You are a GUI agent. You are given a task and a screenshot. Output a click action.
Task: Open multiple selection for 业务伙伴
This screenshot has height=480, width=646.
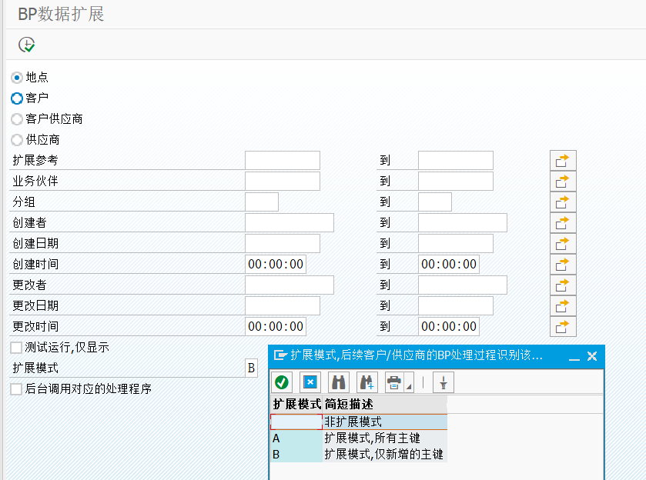click(563, 181)
